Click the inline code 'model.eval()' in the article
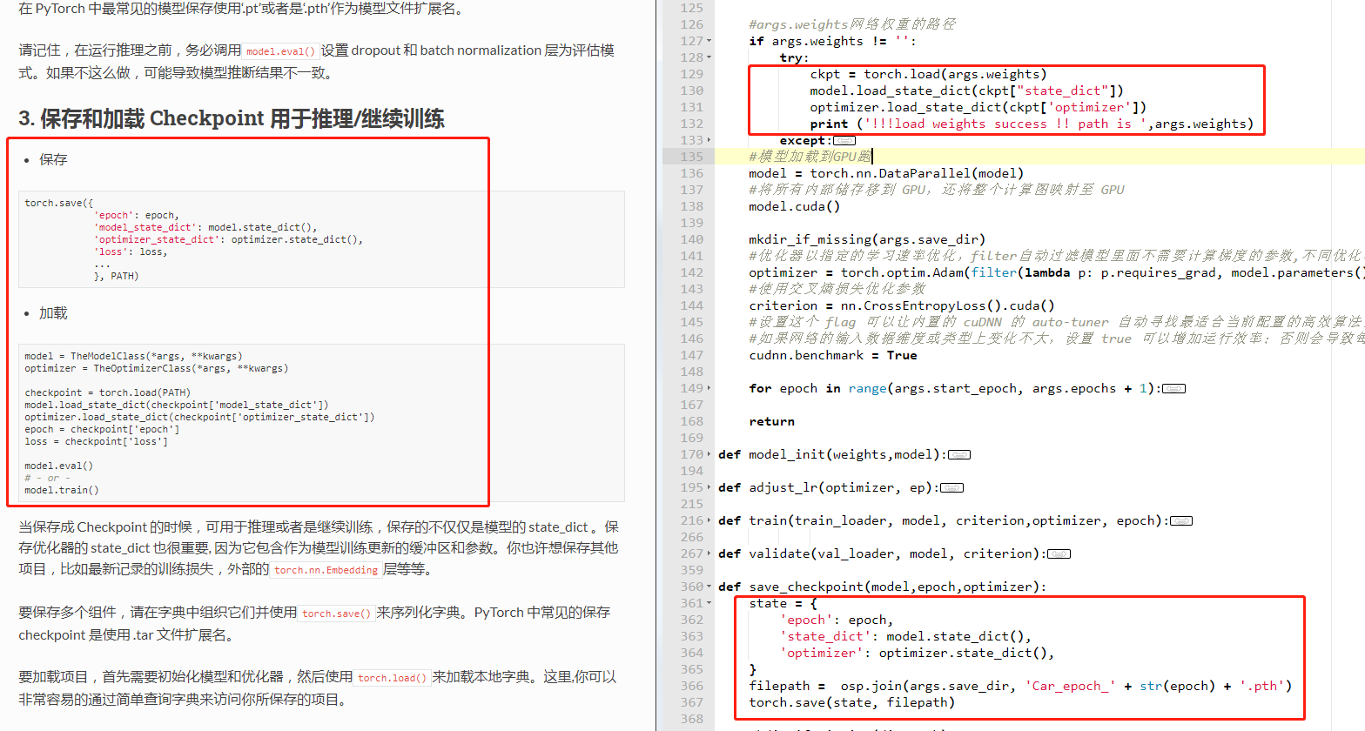 coord(280,51)
